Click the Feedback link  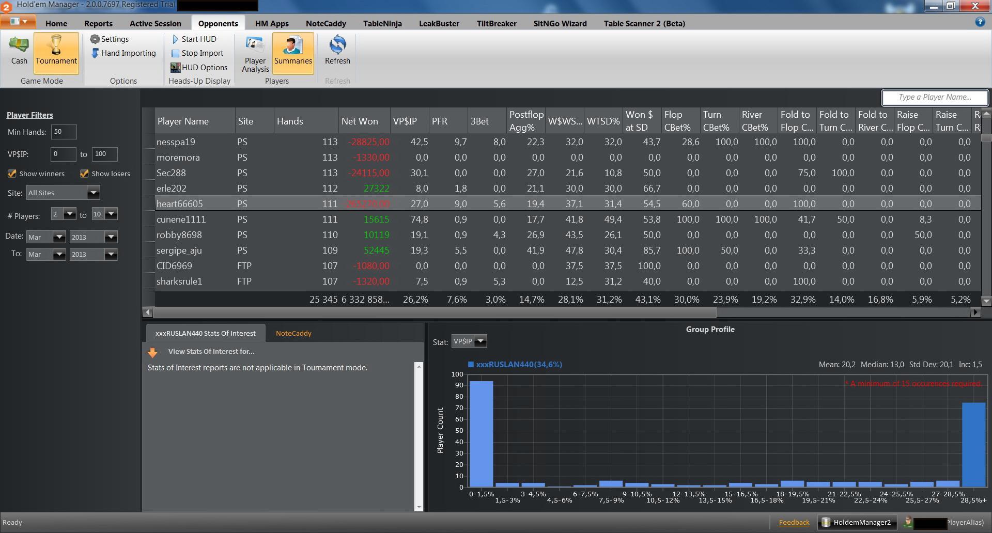point(794,523)
